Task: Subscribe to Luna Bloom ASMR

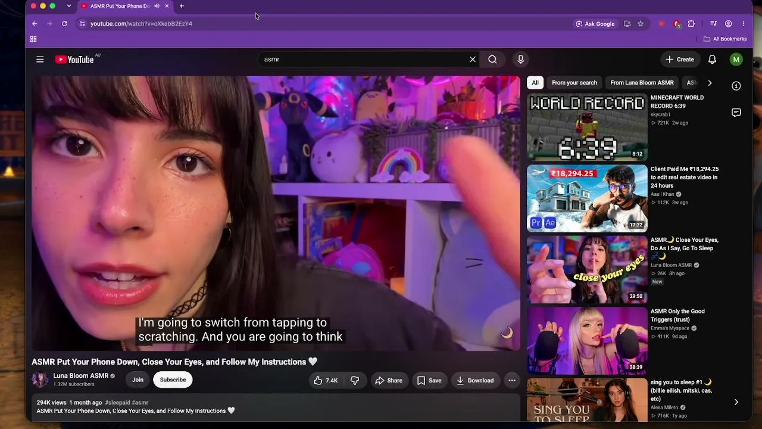Action: [x=173, y=380]
